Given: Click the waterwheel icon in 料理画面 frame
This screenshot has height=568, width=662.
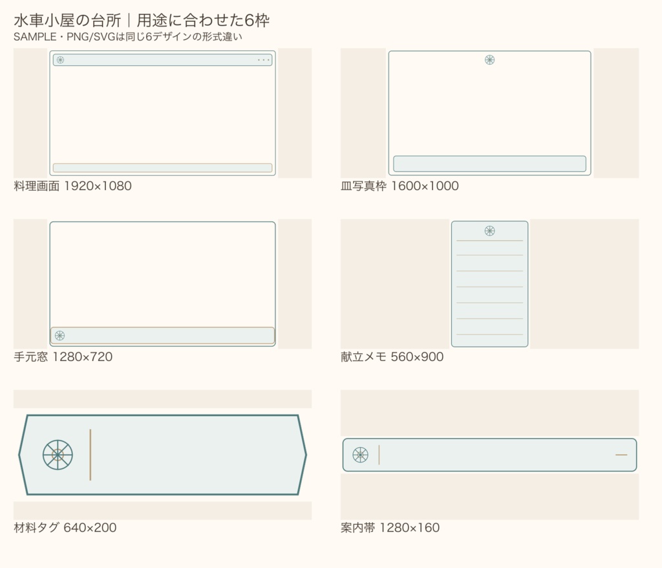Looking at the screenshot, I should tap(60, 60).
